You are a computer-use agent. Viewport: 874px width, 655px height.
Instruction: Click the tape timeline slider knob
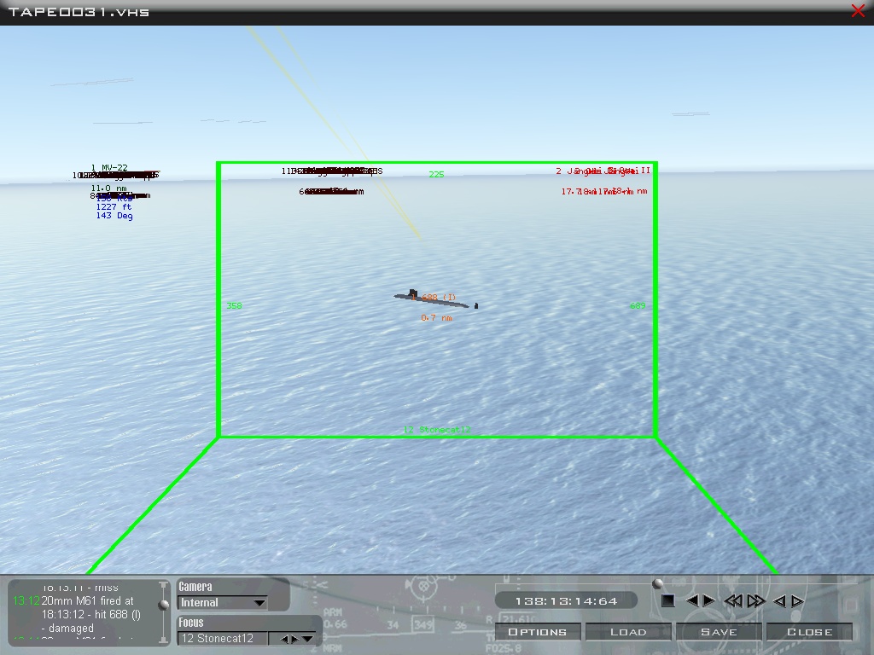[658, 583]
